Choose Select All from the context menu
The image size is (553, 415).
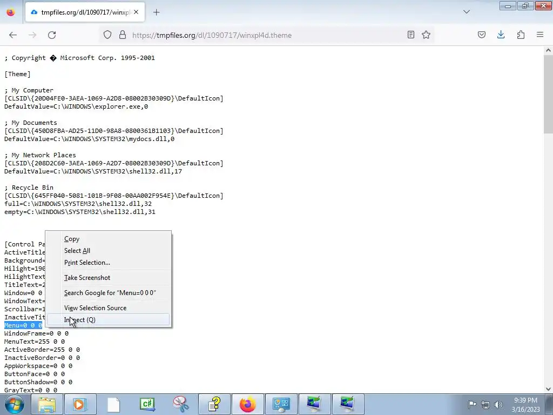(x=108, y=251)
